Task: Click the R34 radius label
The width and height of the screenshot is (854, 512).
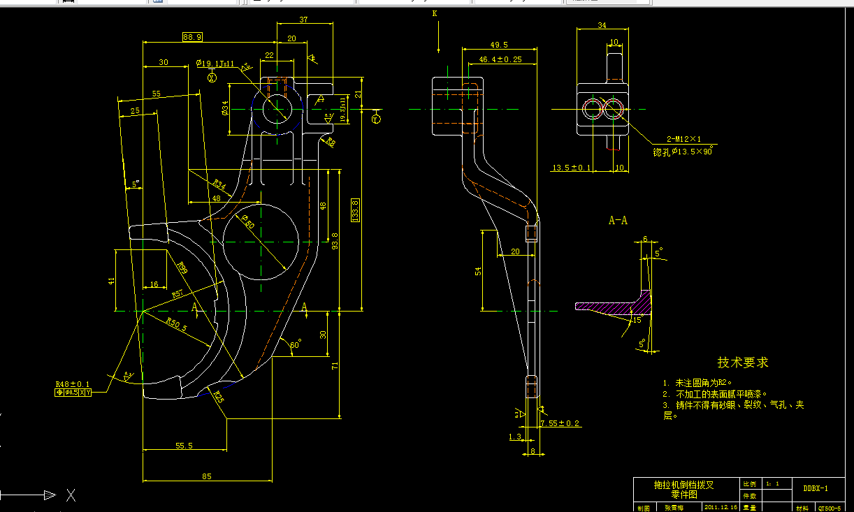Action: (219, 185)
